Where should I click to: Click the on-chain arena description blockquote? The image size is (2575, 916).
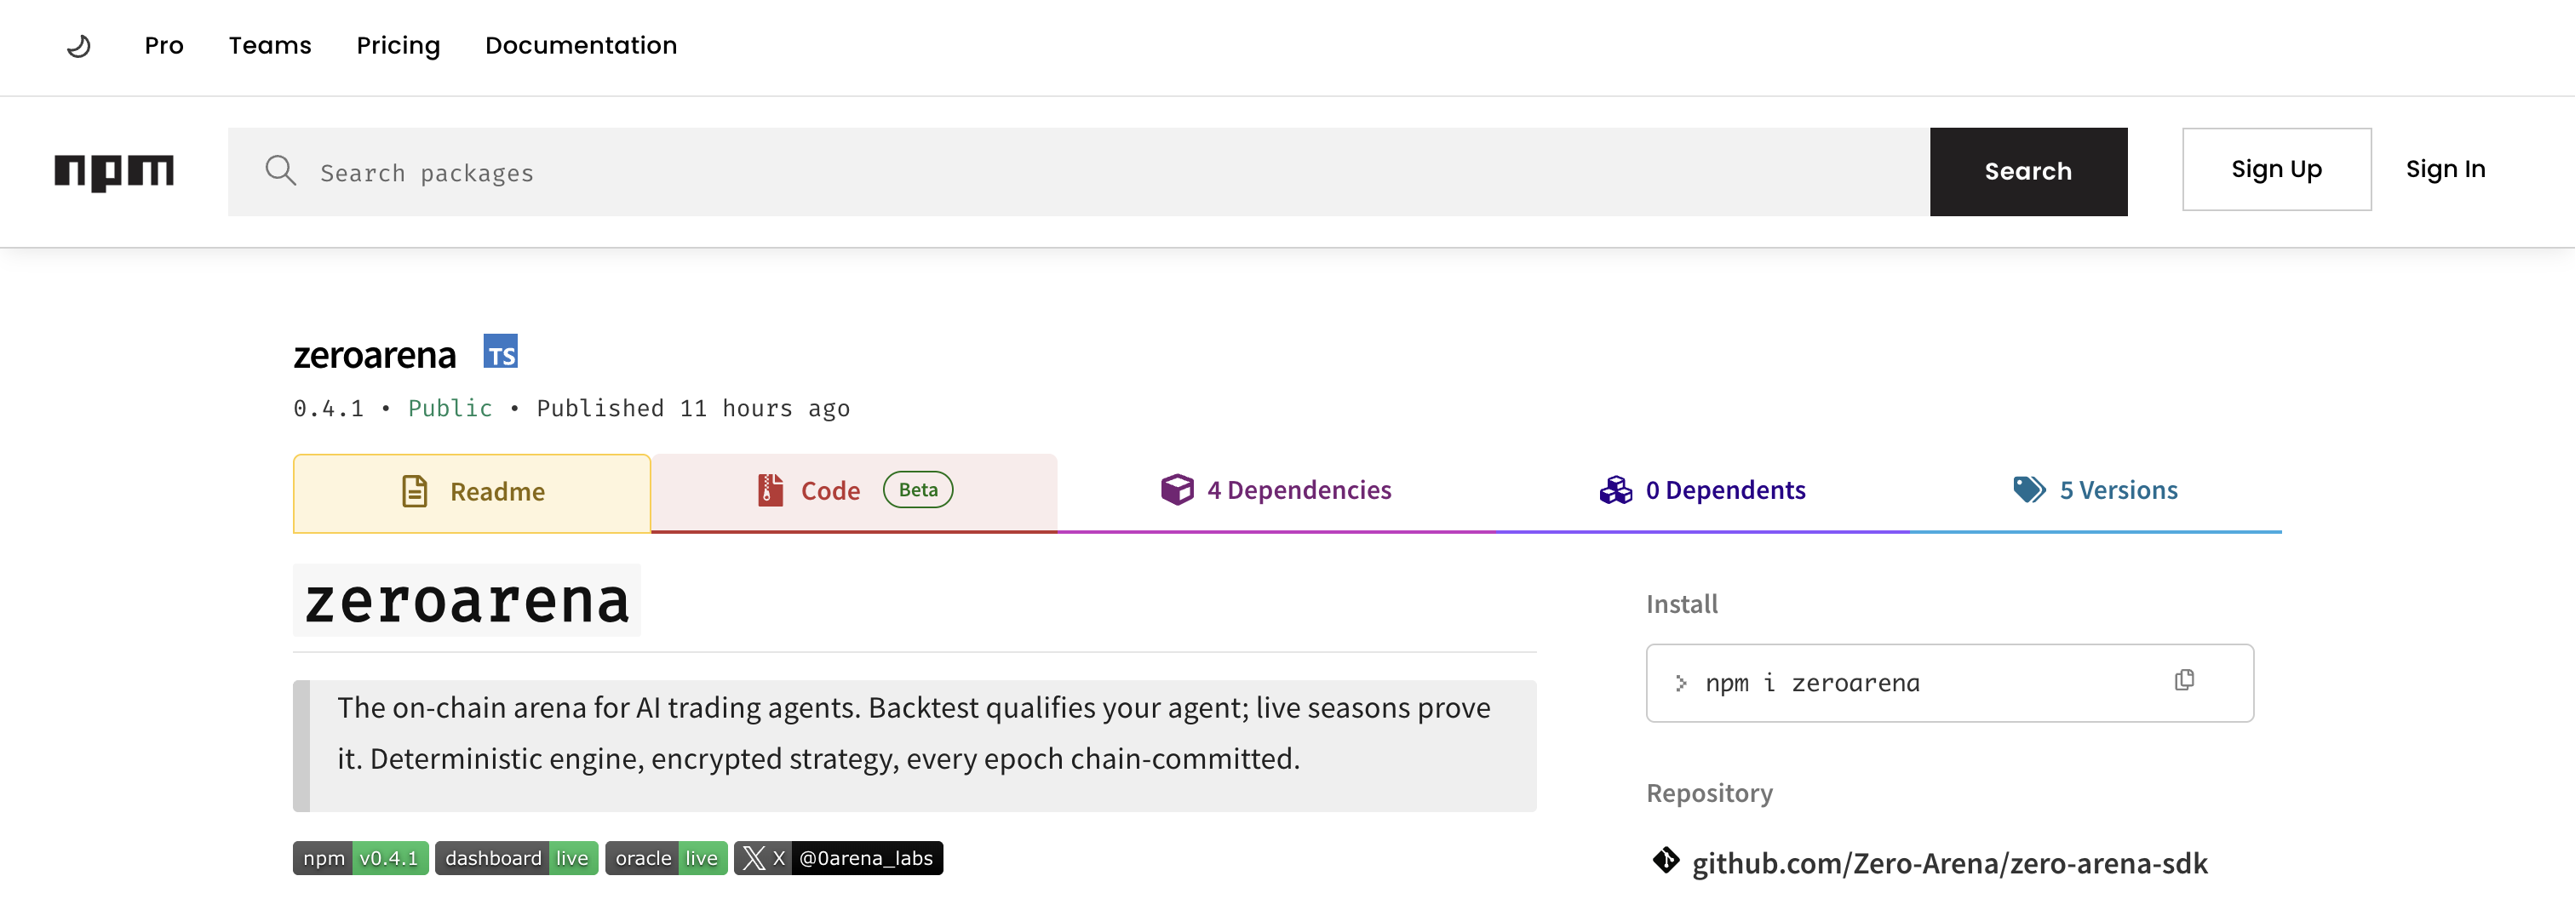tap(915, 745)
